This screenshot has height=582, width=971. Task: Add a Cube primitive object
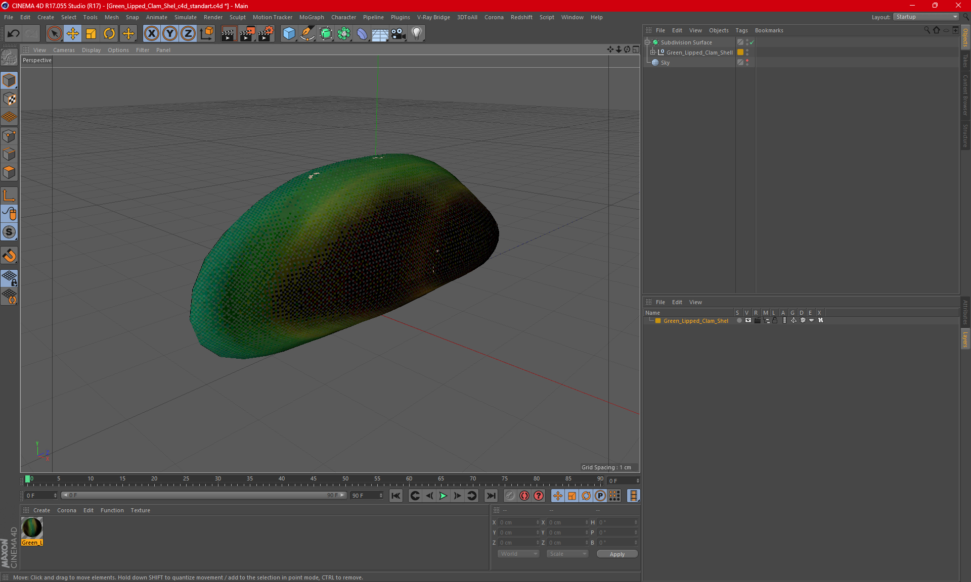tap(289, 33)
